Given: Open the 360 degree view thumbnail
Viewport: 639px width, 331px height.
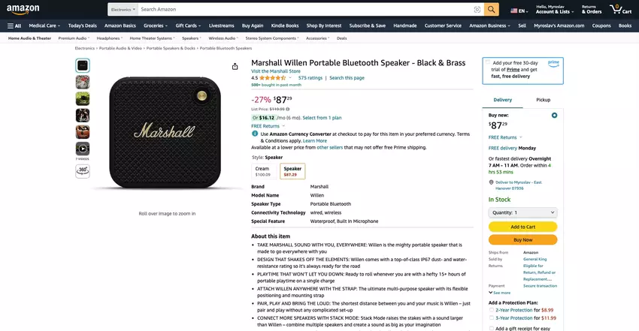Looking at the screenshot, I should click(83, 171).
